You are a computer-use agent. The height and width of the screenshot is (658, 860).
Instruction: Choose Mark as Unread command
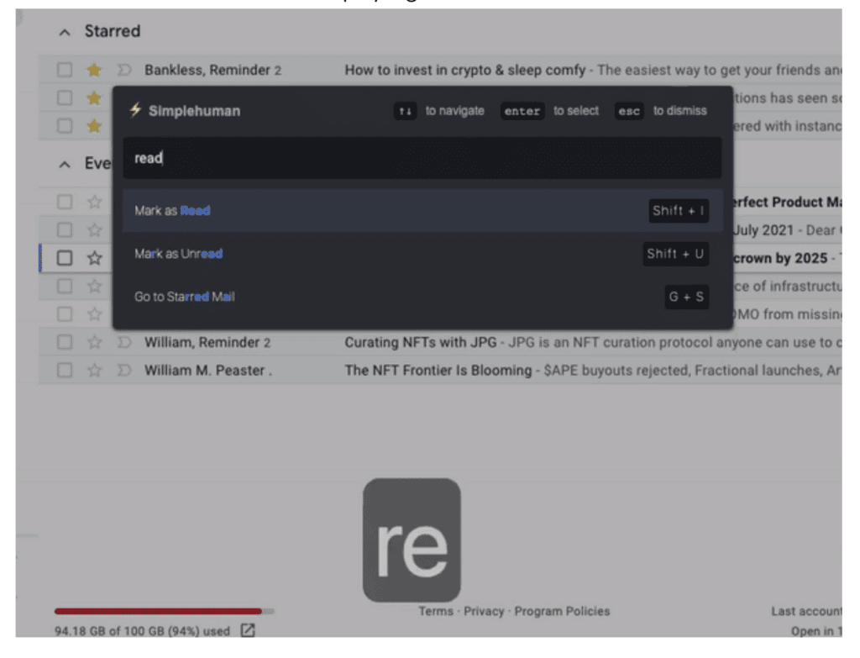[422, 254]
